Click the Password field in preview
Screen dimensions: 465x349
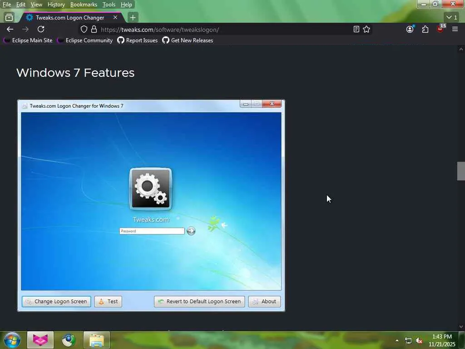tap(152, 231)
